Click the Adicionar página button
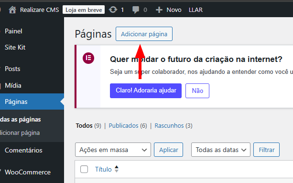293x183 pixels. (x=144, y=34)
